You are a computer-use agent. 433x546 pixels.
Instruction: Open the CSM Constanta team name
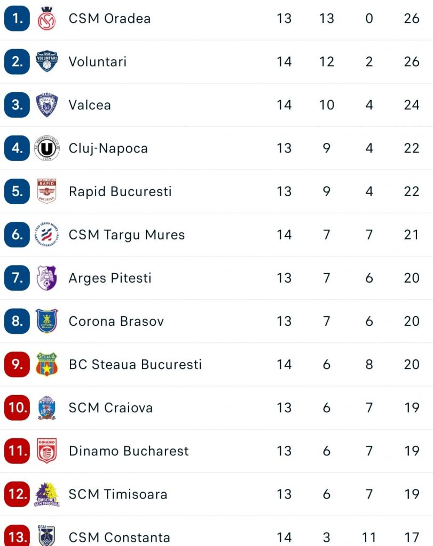(x=119, y=537)
